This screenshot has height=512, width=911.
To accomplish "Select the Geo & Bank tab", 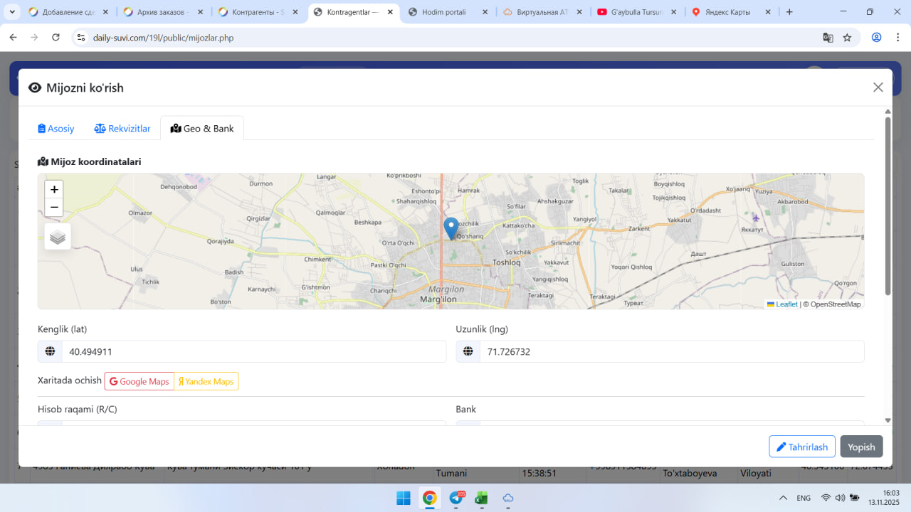I will [202, 129].
